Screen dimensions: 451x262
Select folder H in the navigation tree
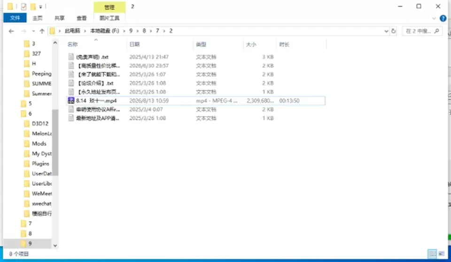click(34, 63)
